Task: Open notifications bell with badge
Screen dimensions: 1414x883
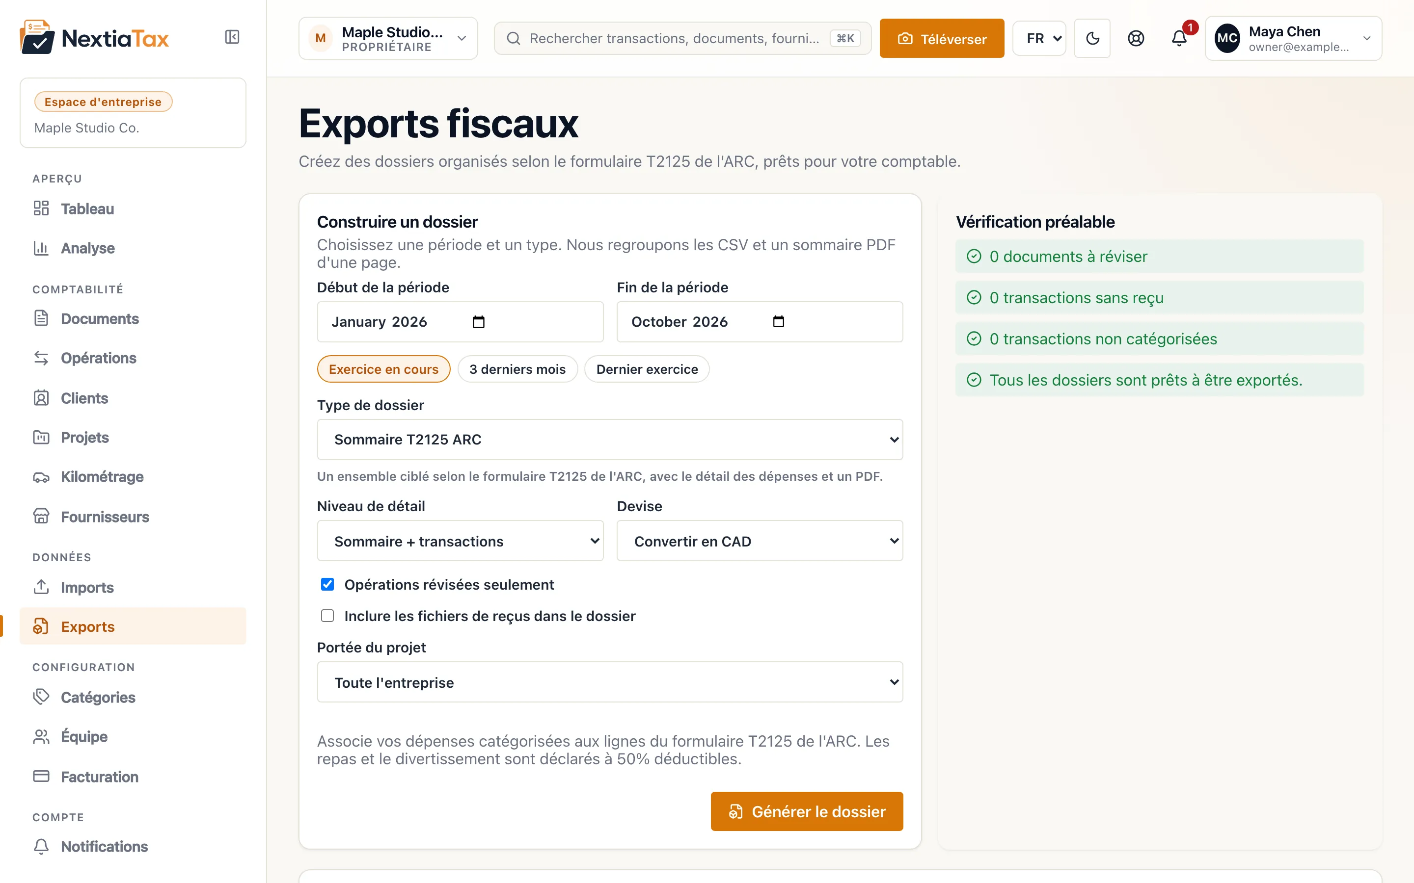Action: tap(1180, 39)
